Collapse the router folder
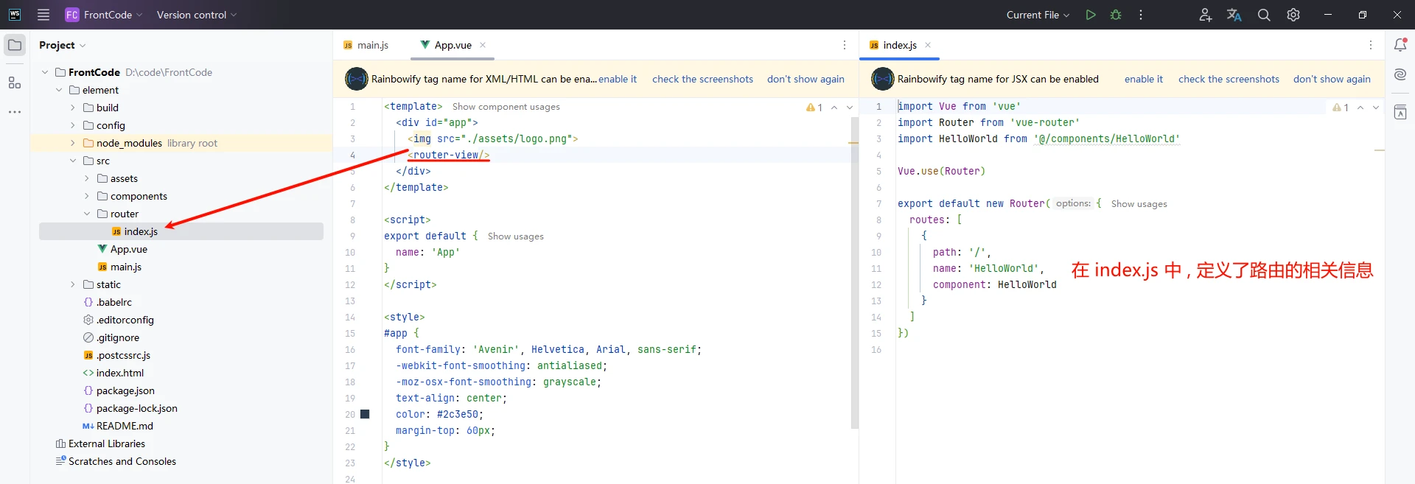 coord(87,214)
